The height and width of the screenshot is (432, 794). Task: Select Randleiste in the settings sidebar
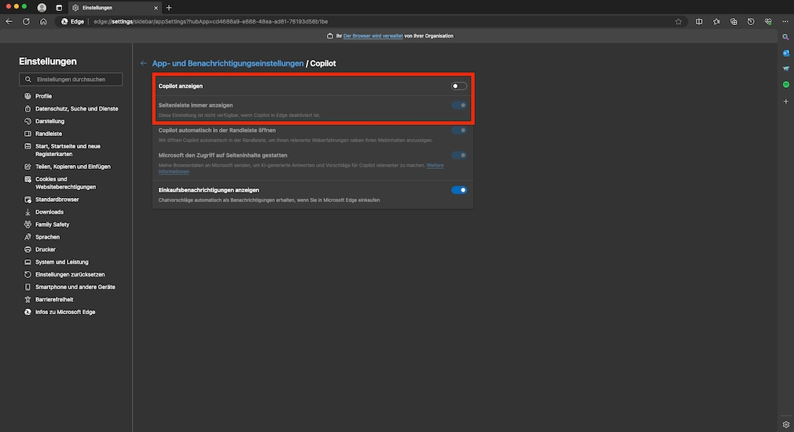pos(49,134)
